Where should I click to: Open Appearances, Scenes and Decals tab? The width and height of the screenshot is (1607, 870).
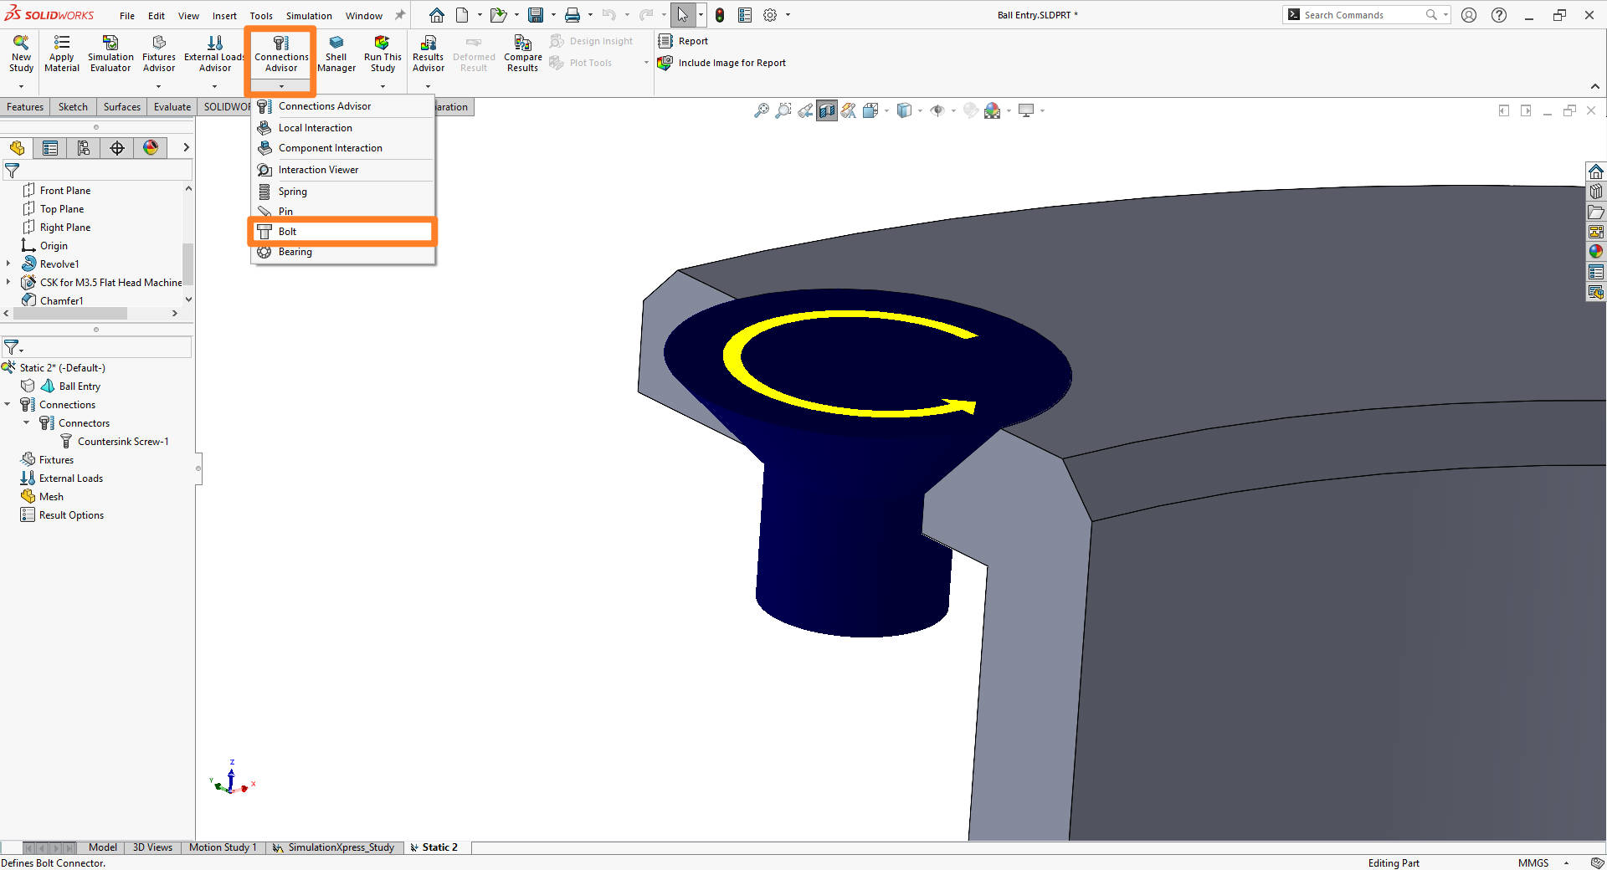point(151,147)
